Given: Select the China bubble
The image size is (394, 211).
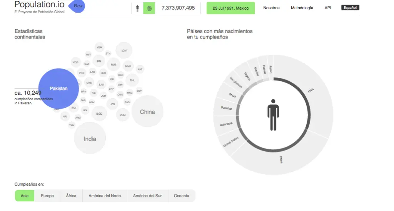Looking at the screenshot, I should pos(147,112).
